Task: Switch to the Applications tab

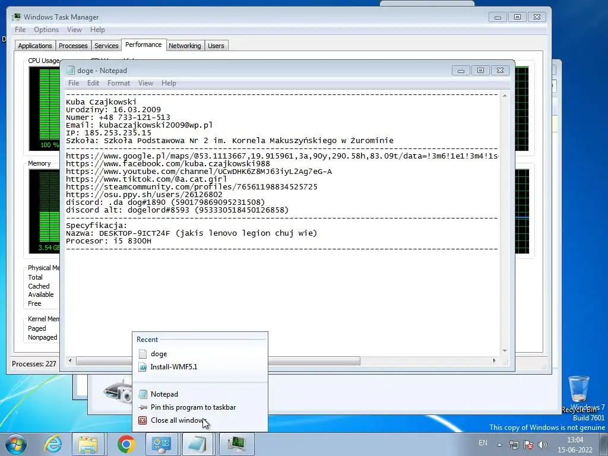Action: (35, 46)
